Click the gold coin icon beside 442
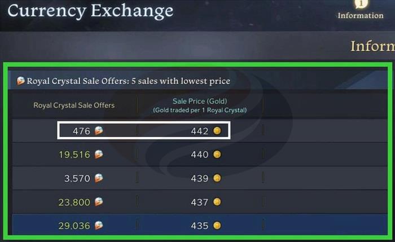Screen dimensions: 395x242 tap(217, 131)
